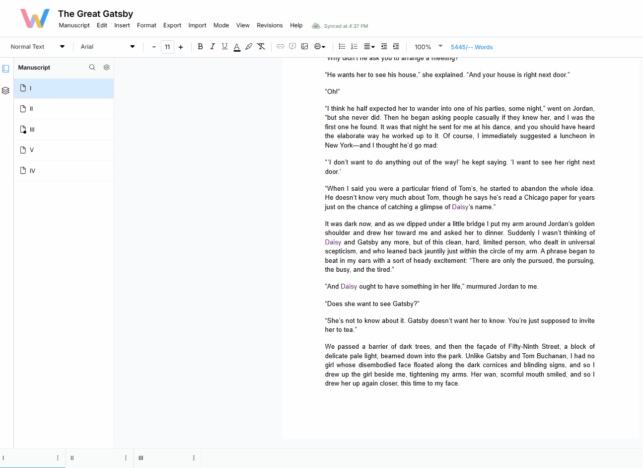This screenshot has width=643, height=468.
Task: Click the font size input field
Action: 167,47
